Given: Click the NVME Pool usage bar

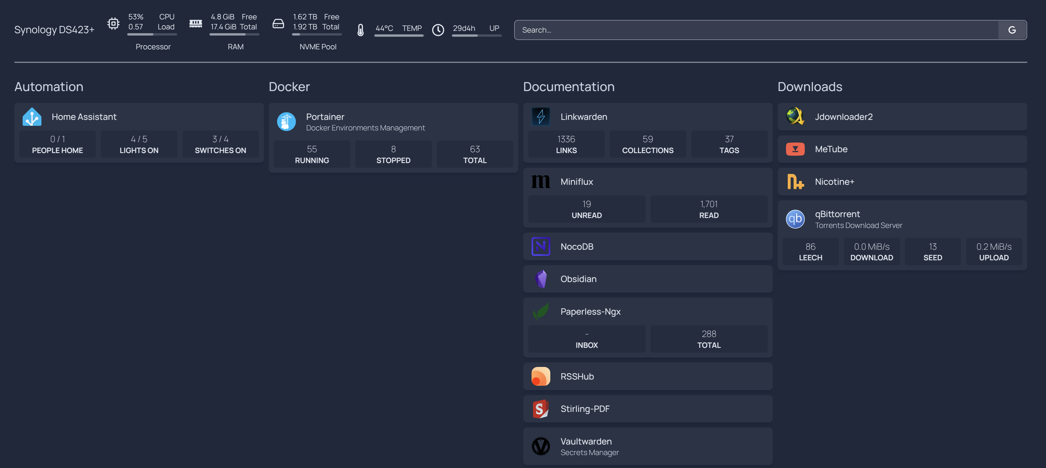Looking at the screenshot, I should (x=317, y=34).
